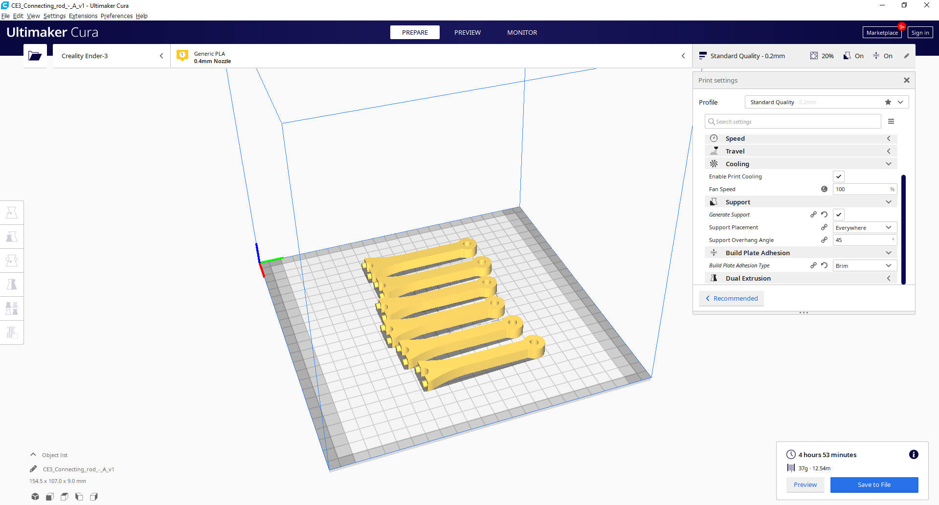The height and width of the screenshot is (505, 939).
Task: Click the Preview button near Save
Action: (x=805, y=484)
